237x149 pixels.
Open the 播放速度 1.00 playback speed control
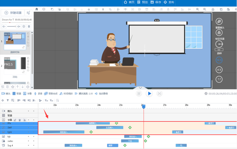84,94
